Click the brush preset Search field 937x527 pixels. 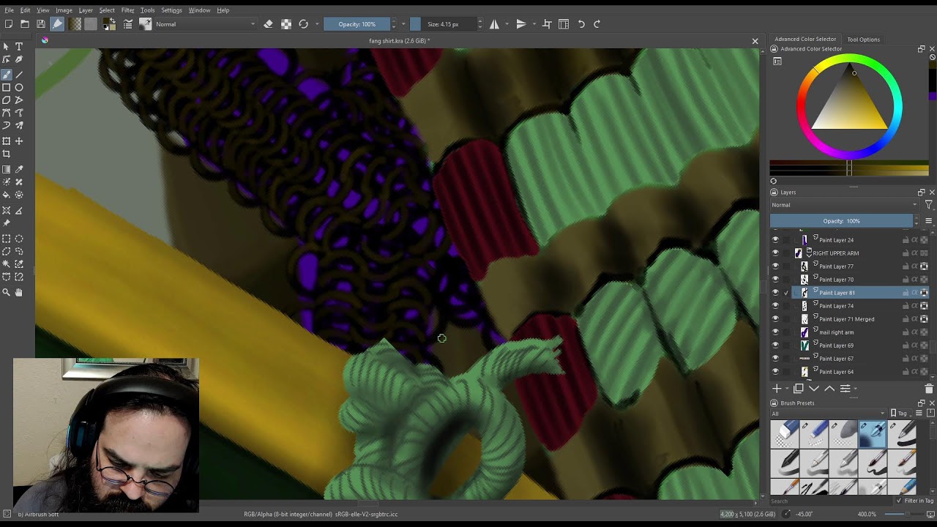coord(831,501)
